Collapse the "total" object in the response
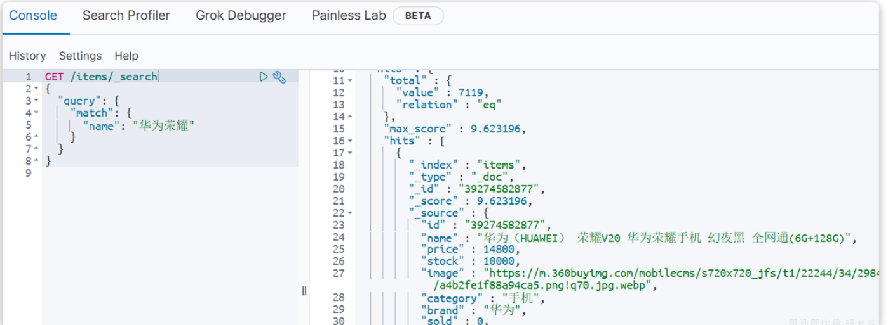The width and height of the screenshot is (888, 325). (350, 80)
